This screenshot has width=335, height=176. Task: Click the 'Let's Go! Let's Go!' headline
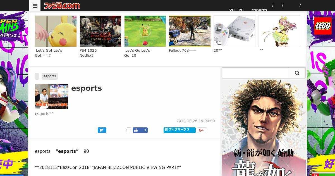point(49,53)
